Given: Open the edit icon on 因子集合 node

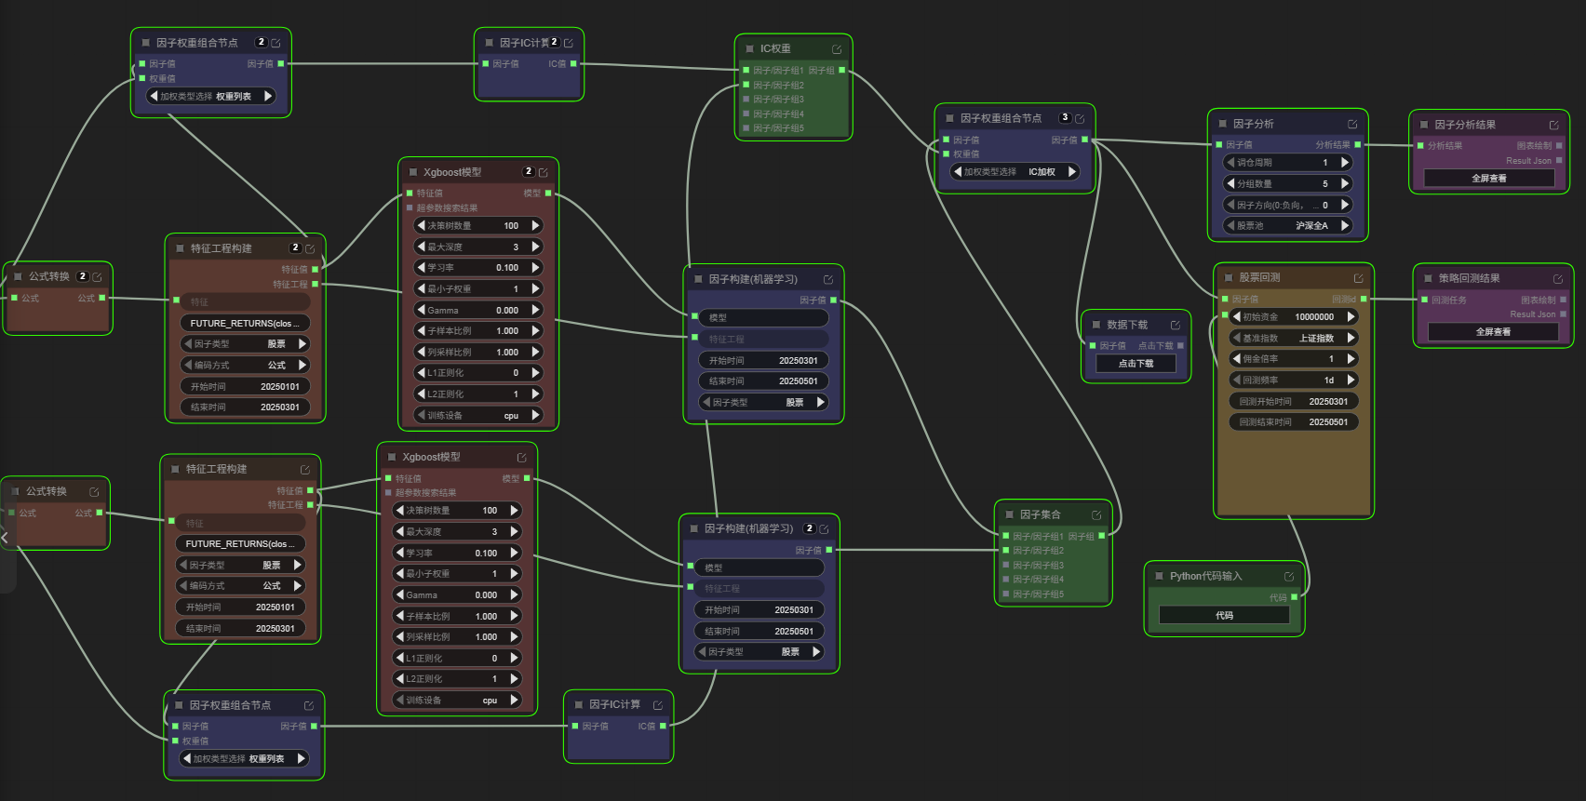Looking at the screenshot, I should coord(1095,515).
